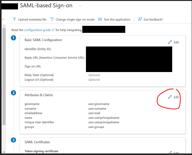Click the Test this application label
Image resolution: width=192 pixels, height=155 pixels.
117,19
